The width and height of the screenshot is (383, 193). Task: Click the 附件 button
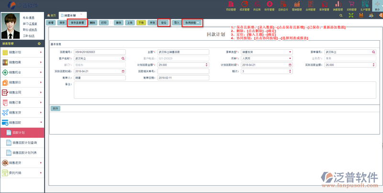click(55, 109)
